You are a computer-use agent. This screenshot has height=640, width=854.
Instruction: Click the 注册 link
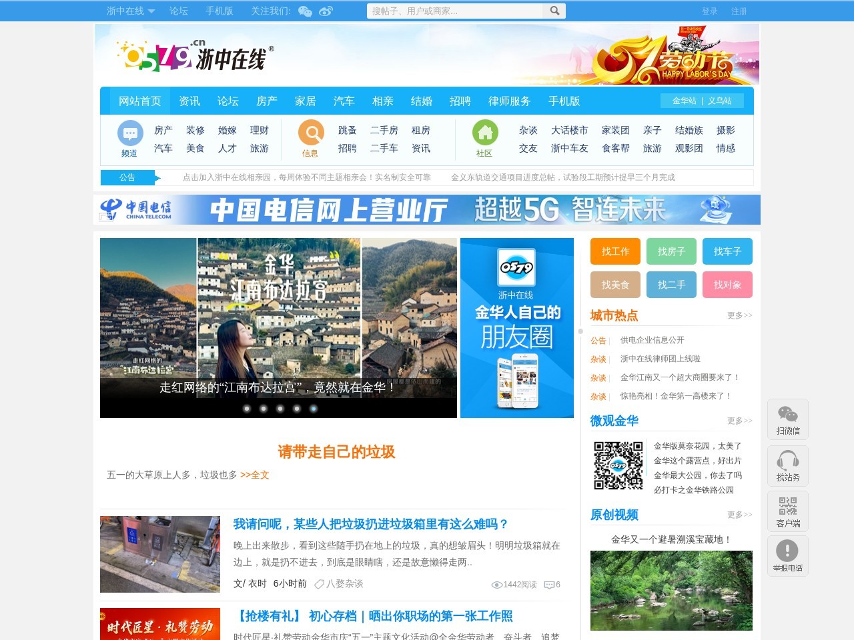pyautogui.click(x=739, y=11)
